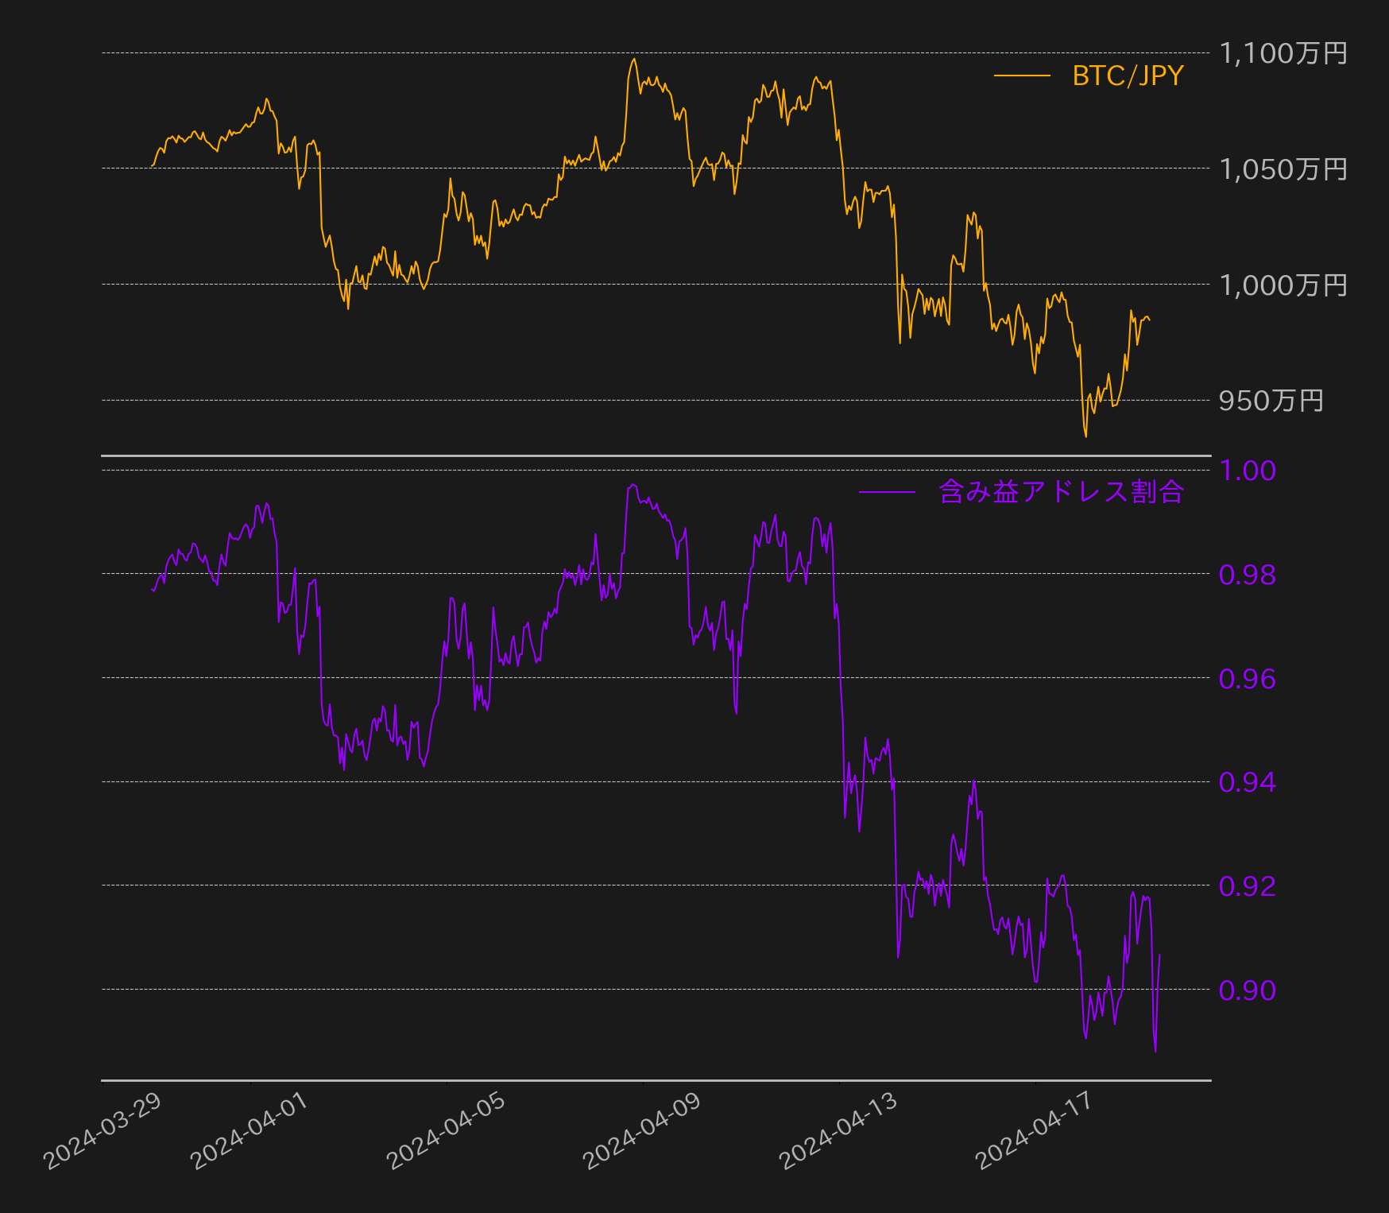Select the 1,000万円 axis label
1389x1213 pixels.
click(1283, 285)
